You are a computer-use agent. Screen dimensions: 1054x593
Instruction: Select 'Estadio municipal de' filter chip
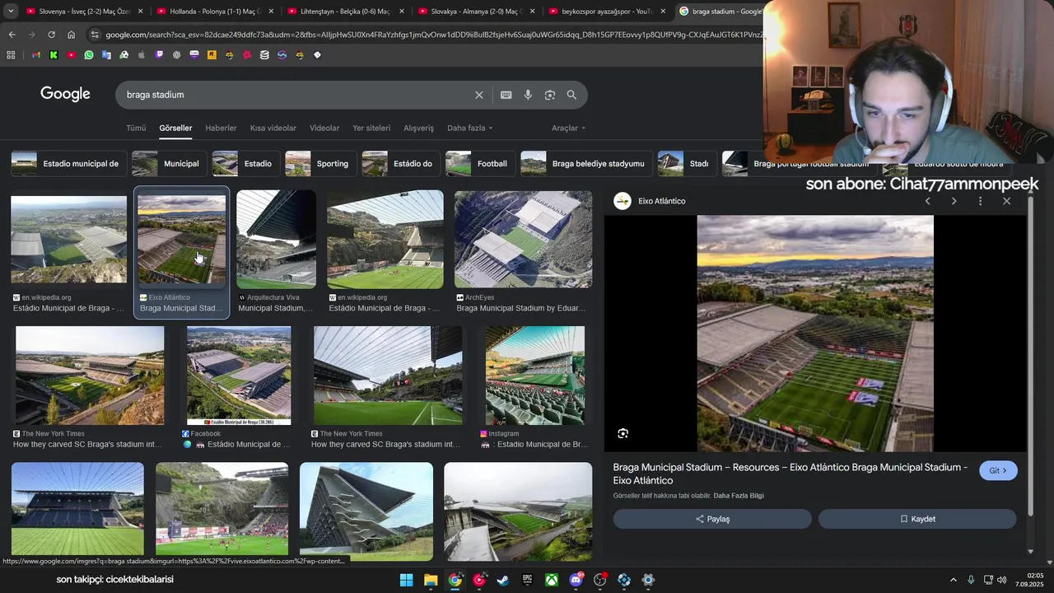(x=69, y=164)
